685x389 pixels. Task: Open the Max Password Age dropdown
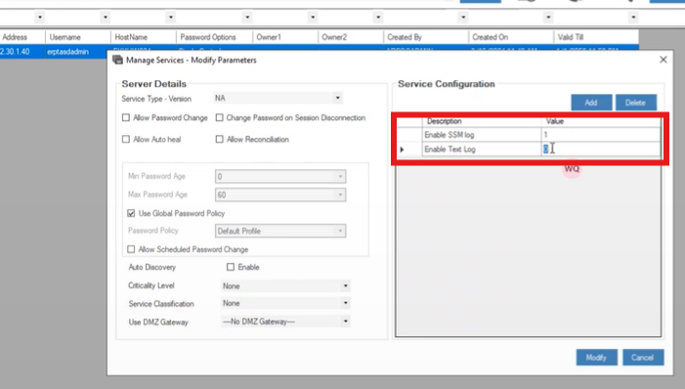click(x=340, y=194)
